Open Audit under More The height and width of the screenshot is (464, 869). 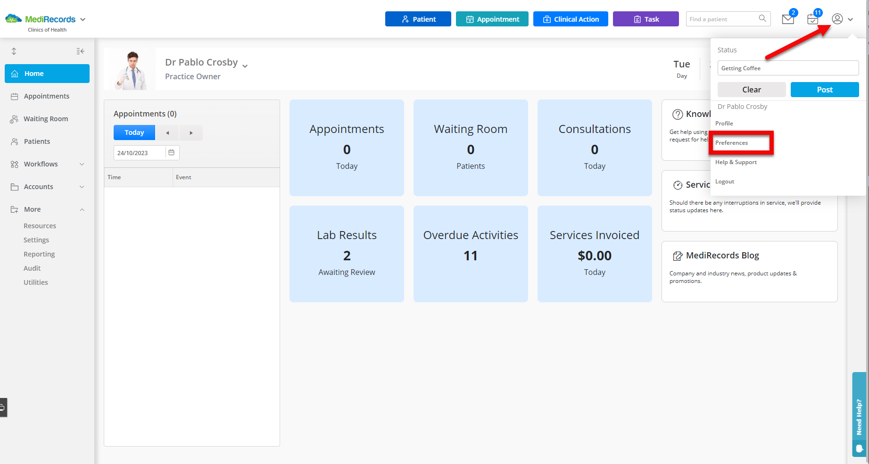pyautogui.click(x=32, y=268)
